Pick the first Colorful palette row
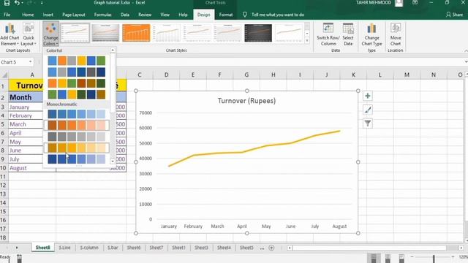468x263 pixels. pyautogui.click(x=76, y=61)
